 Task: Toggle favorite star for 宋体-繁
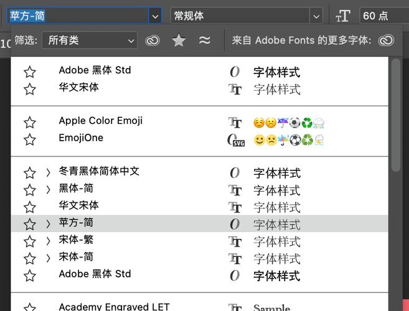coord(30,241)
